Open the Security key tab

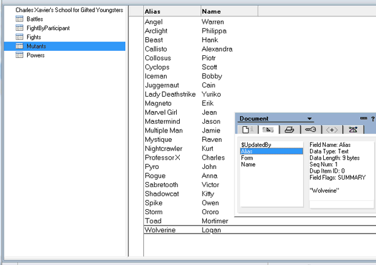pyautogui.click(x=311, y=130)
